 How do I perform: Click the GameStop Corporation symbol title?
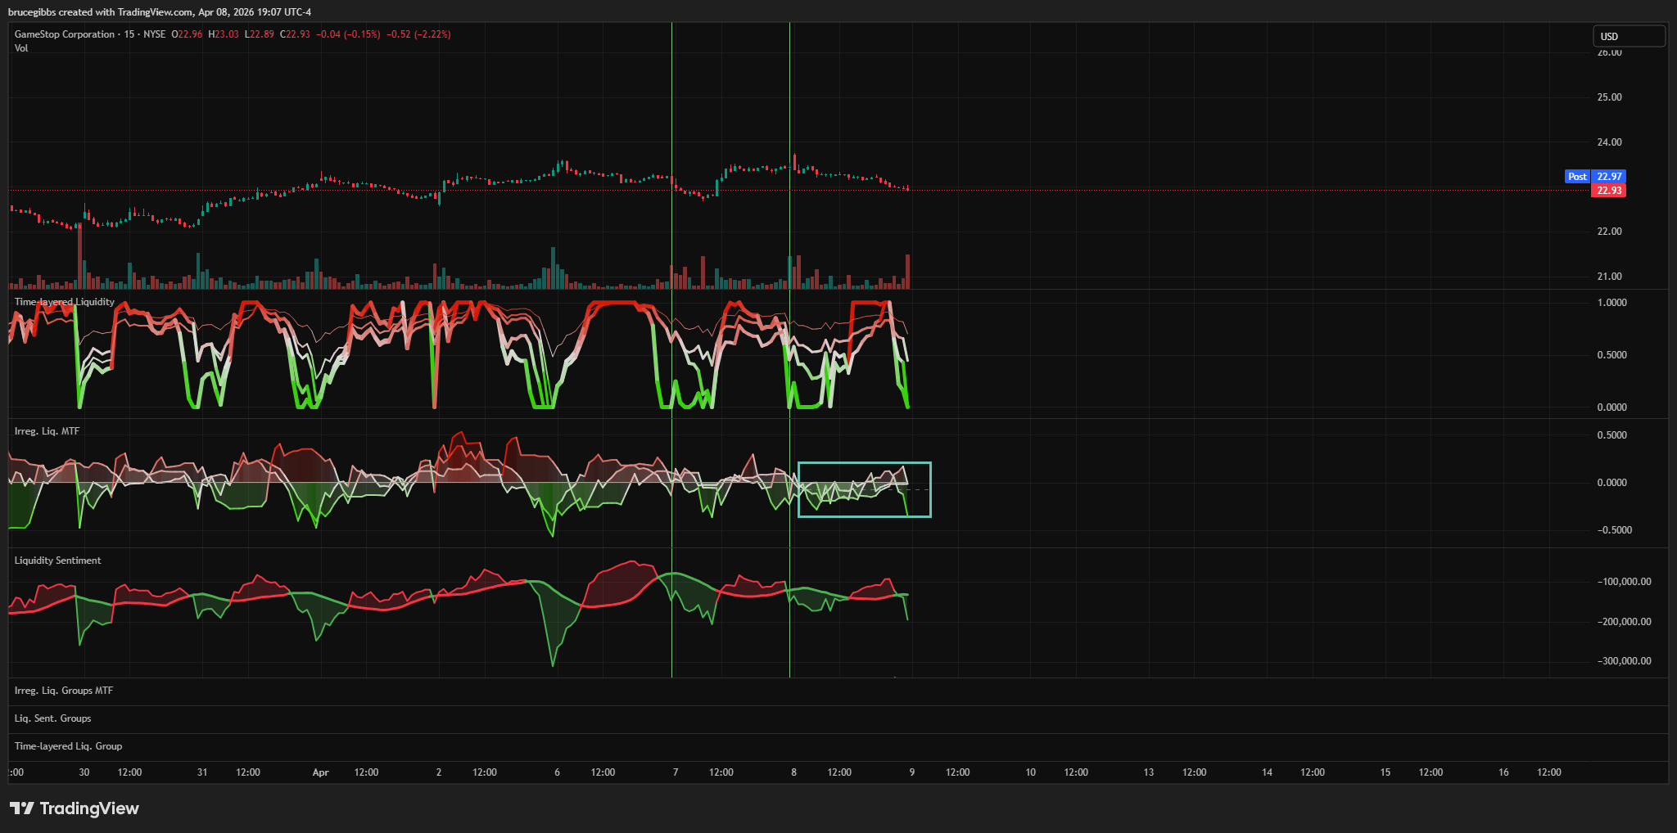point(65,34)
